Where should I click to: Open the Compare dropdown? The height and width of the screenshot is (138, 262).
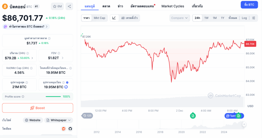(x=180, y=18)
